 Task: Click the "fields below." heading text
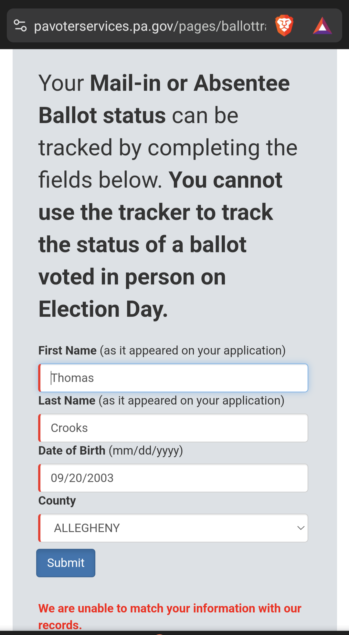tap(100, 180)
